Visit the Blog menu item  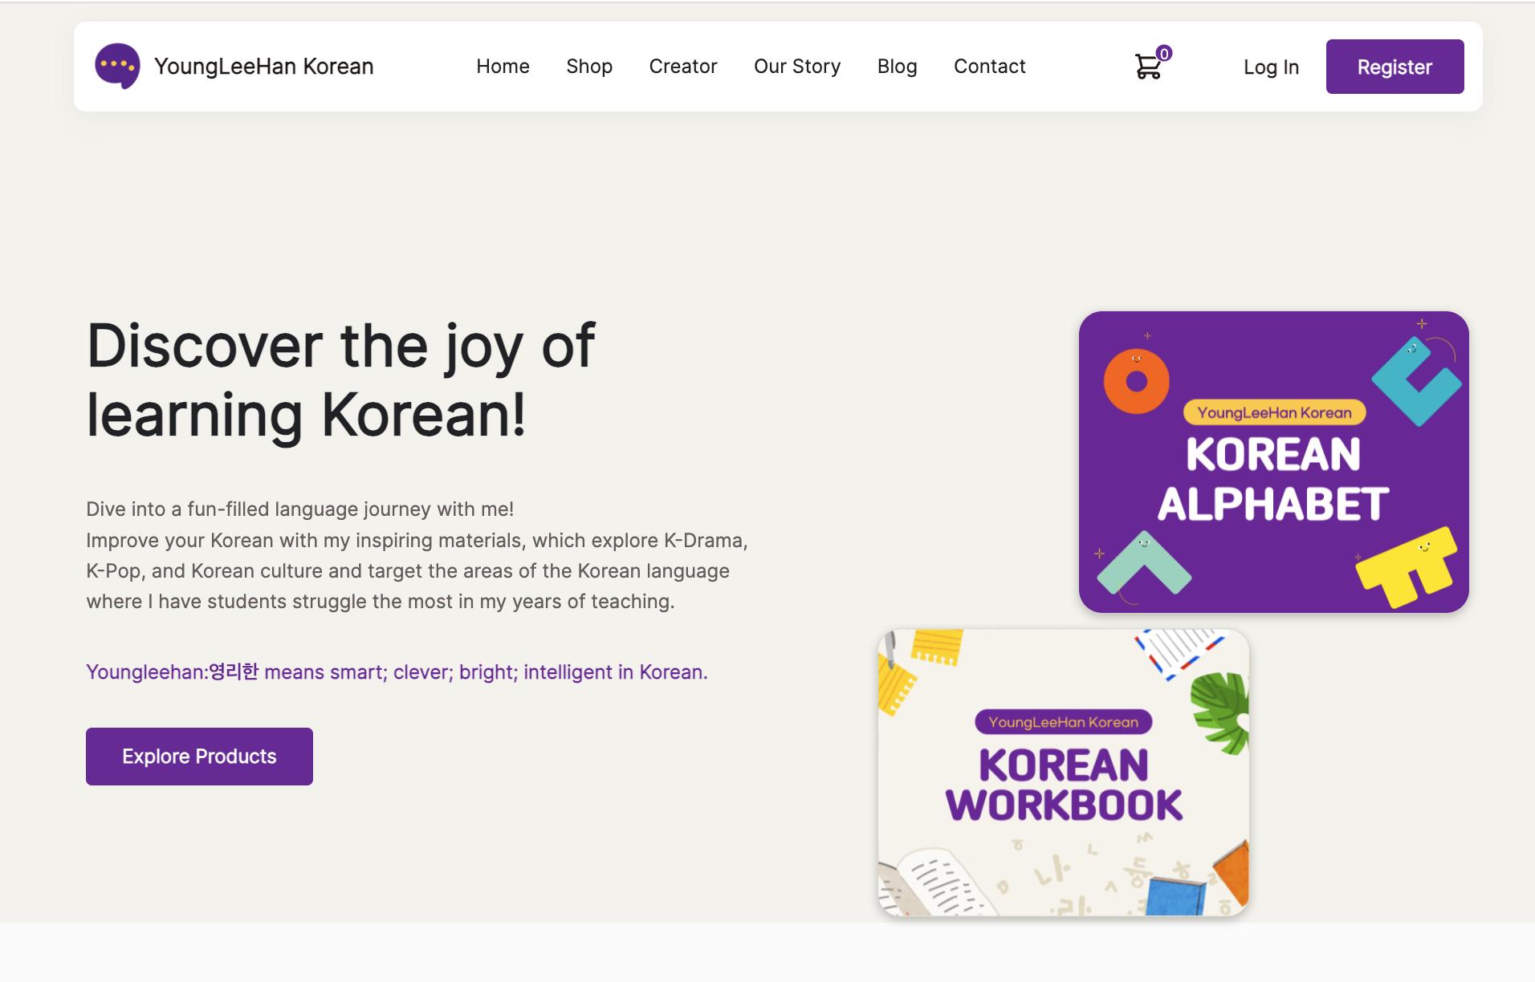(897, 67)
